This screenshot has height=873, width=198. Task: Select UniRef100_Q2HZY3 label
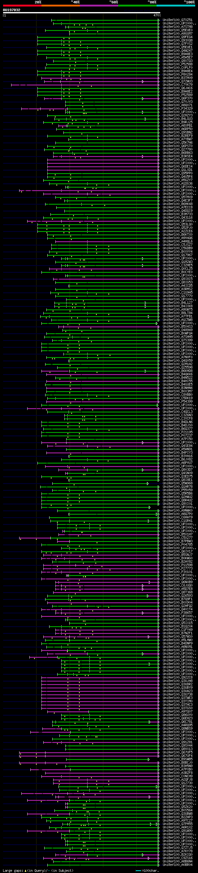[x=178, y=115]
